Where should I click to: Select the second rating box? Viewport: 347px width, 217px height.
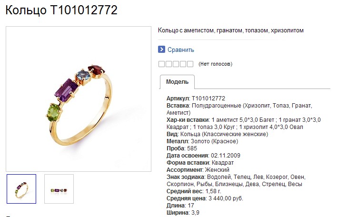click(x=169, y=64)
